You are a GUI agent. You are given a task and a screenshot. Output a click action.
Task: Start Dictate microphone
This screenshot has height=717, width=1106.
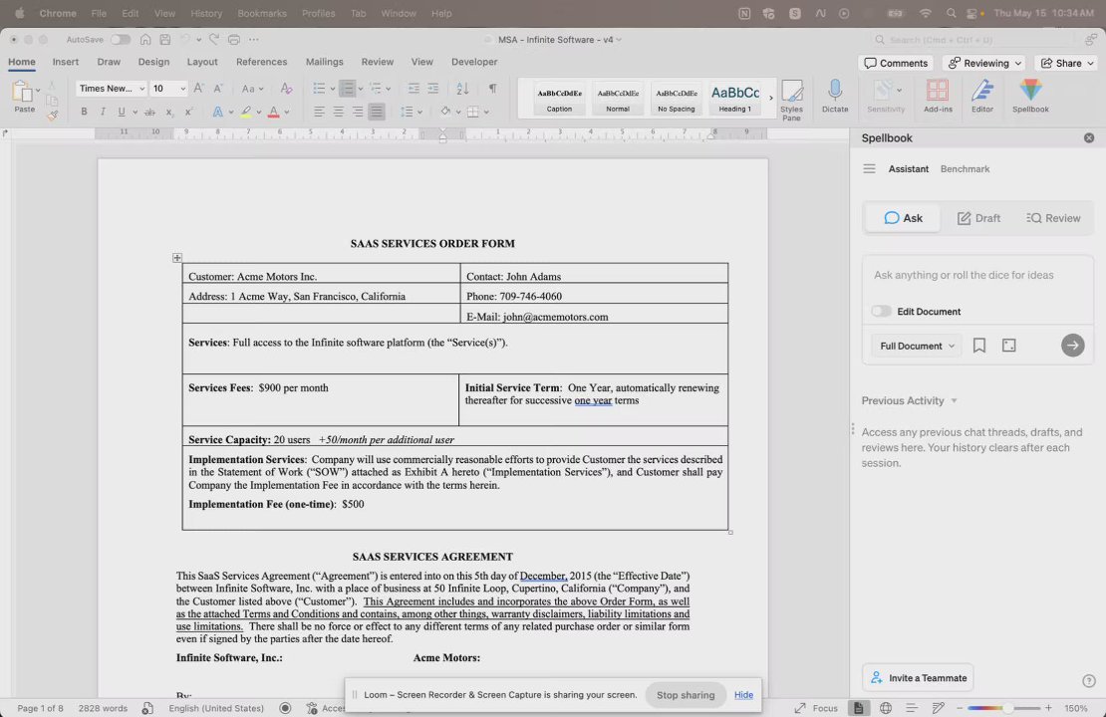835,96
